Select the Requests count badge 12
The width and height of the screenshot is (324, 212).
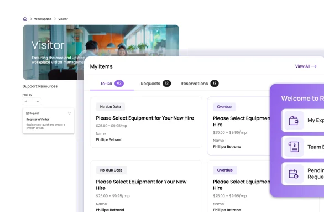(x=166, y=84)
